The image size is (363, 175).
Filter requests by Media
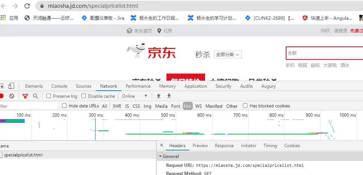(161, 106)
